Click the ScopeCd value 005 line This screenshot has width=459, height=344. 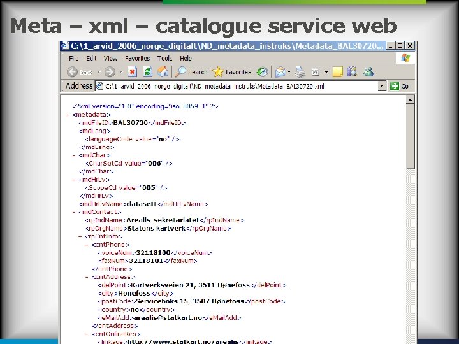(126, 187)
